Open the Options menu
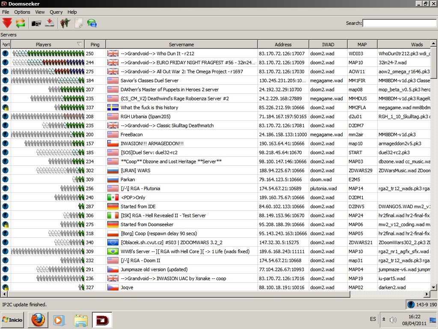The height and width of the screenshot is (329, 438). (x=22, y=12)
